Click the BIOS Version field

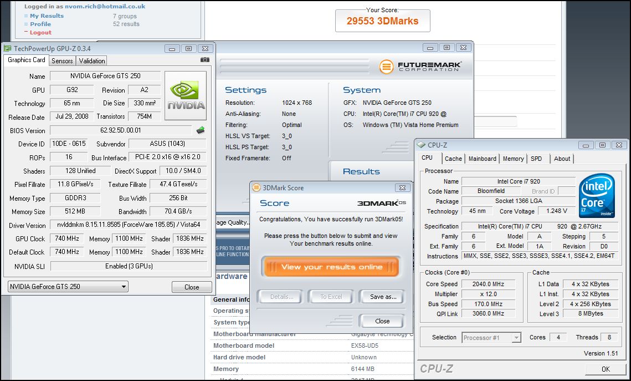[x=121, y=130]
